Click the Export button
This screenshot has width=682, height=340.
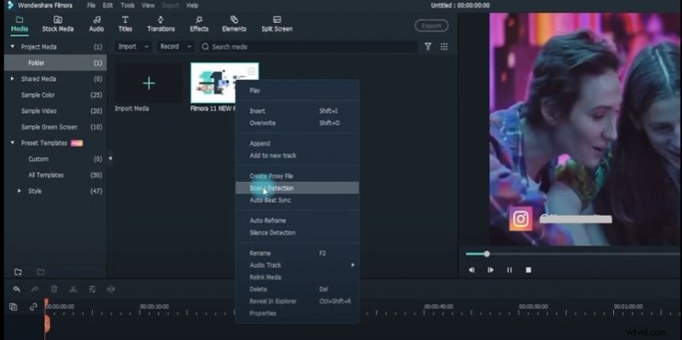coord(431,26)
